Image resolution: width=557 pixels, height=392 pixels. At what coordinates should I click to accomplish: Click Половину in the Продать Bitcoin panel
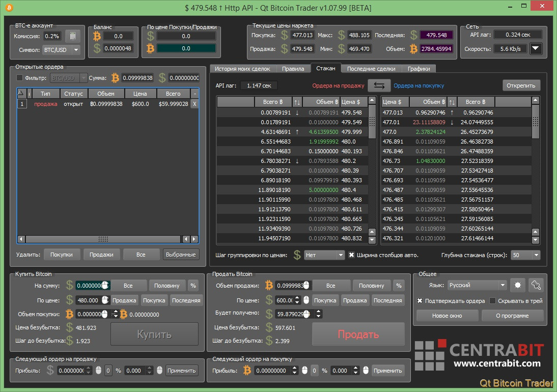point(371,286)
